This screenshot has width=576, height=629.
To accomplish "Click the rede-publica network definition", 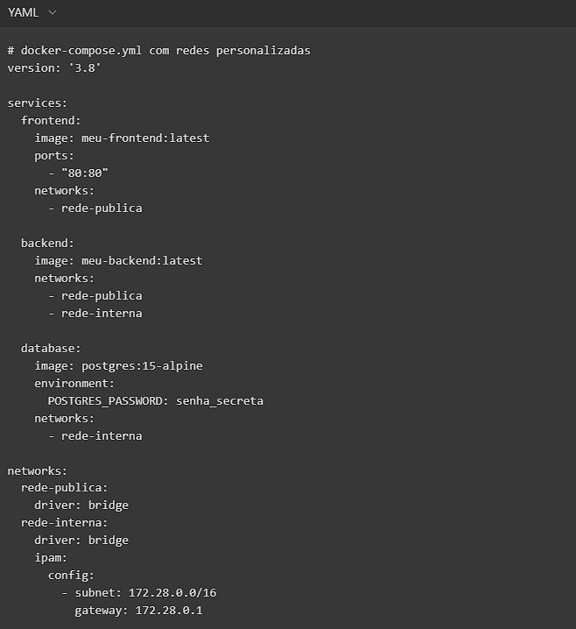I will click(x=64, y=488).
